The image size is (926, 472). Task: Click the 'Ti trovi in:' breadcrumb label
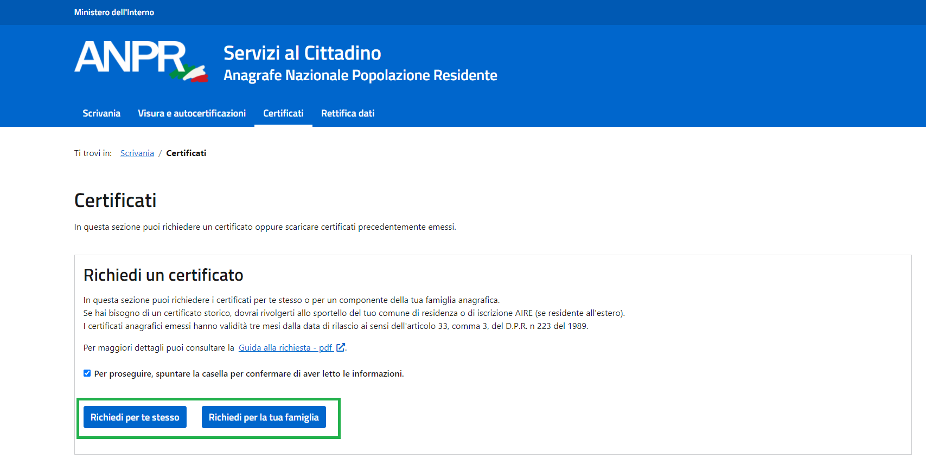(93, 153)
